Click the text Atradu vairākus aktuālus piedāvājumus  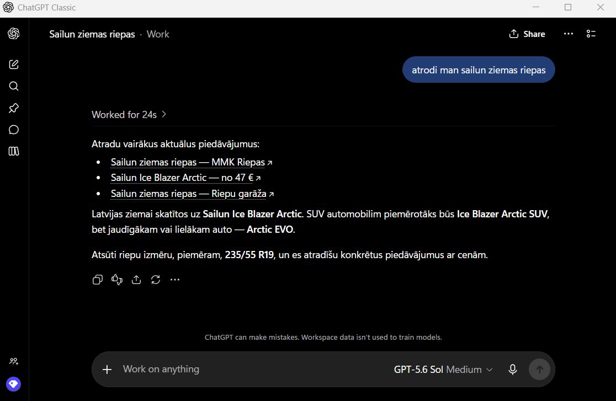(175, 144)
